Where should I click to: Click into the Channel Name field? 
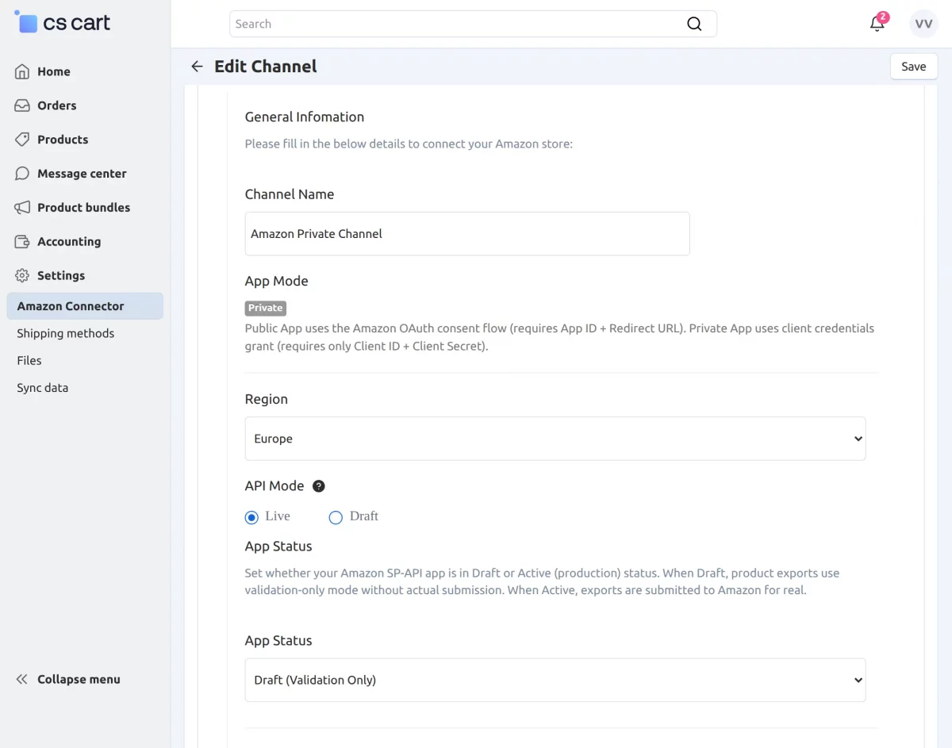click(467, 234)
